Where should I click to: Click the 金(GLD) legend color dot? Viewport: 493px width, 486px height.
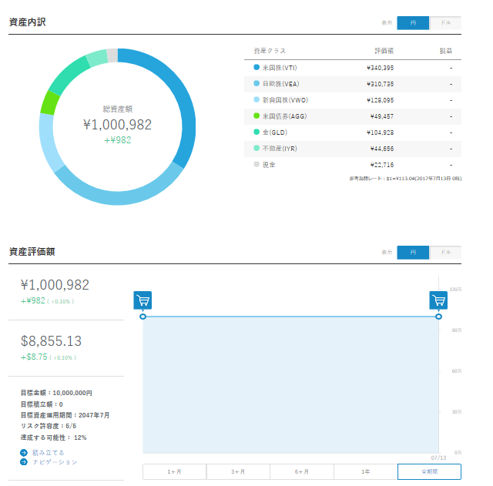pyautogui.click(x=257, y=132)
